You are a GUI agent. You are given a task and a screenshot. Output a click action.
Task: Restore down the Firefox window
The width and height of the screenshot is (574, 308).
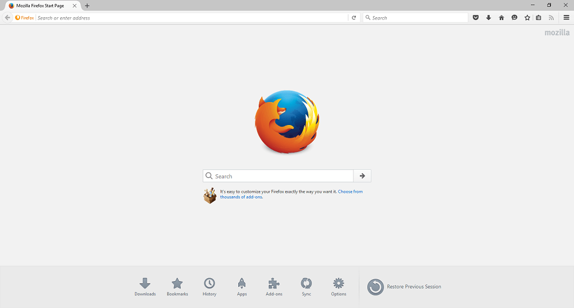[x=549, y=5]
